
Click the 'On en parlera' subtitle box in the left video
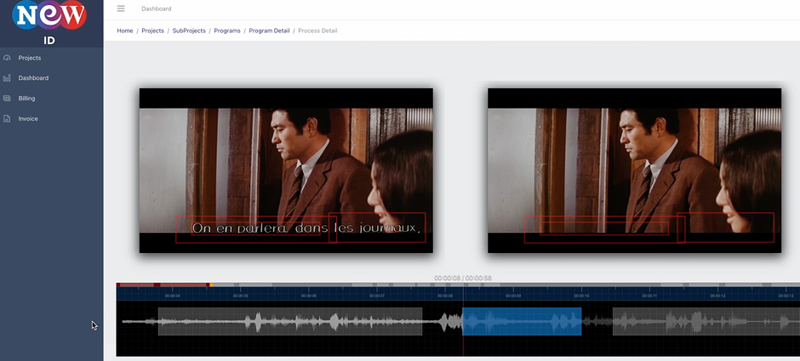click(256, 229)
